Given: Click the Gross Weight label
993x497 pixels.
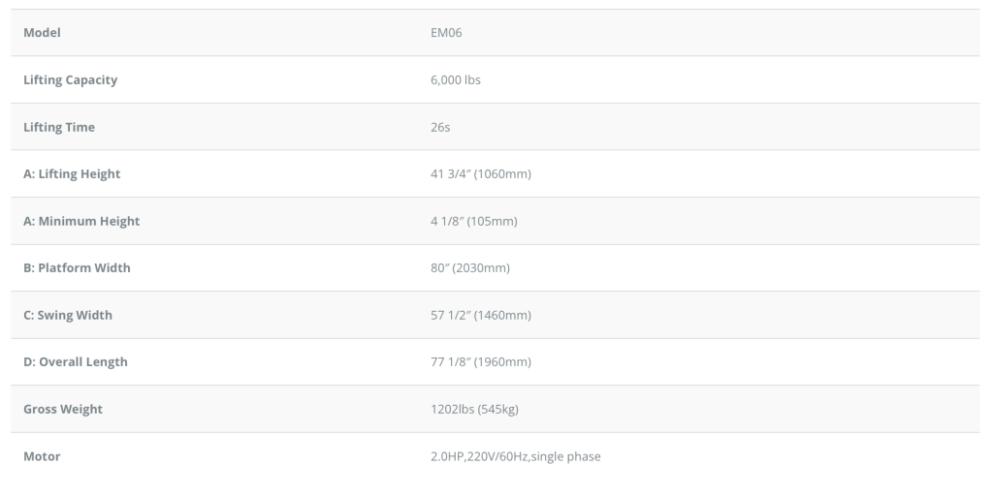Looking at the screenshot, I should click(63, 409).
